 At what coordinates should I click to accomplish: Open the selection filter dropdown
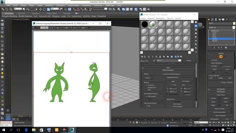(18, 9)
